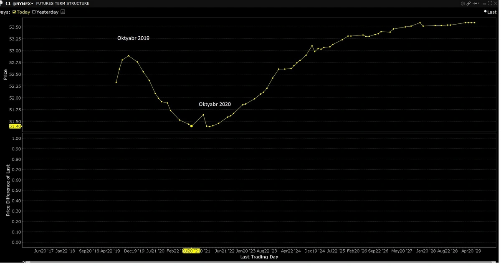The image size is (501, 266).
Task: Toggle the Last series legend marker
Action: point(485,12)
